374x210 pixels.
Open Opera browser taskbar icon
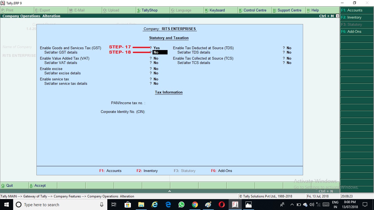[222, 205]
